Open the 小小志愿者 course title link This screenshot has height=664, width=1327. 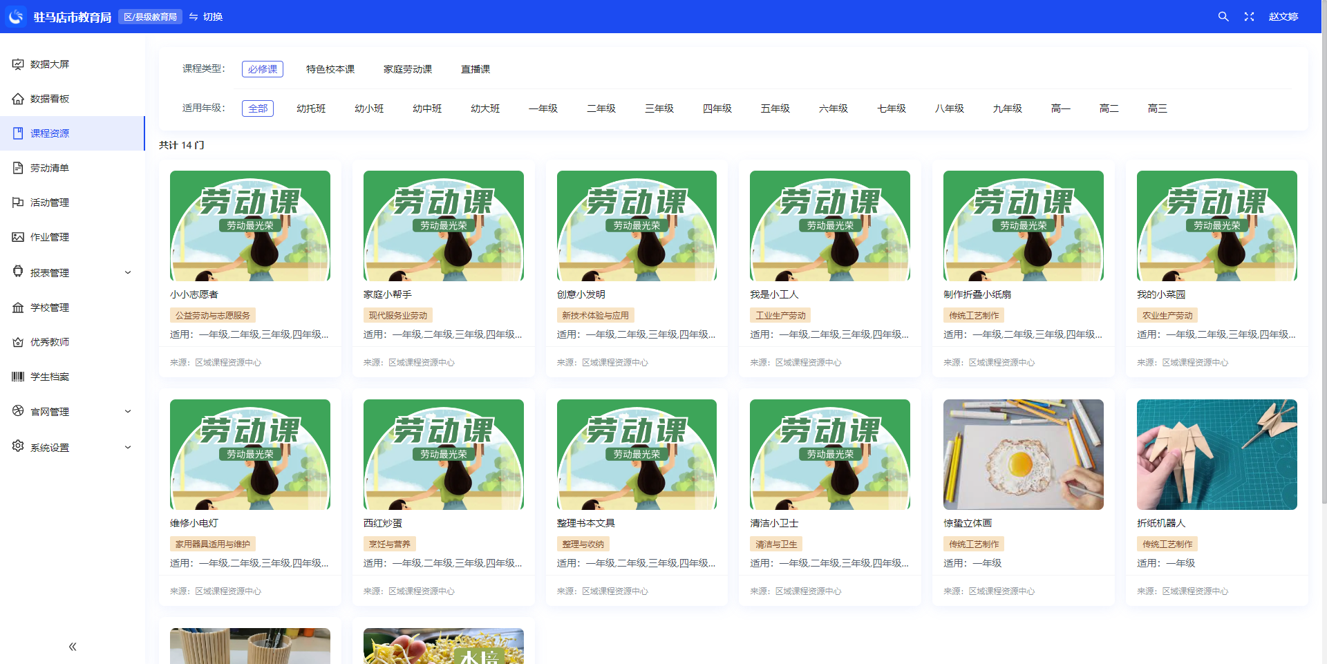[194, 294]
